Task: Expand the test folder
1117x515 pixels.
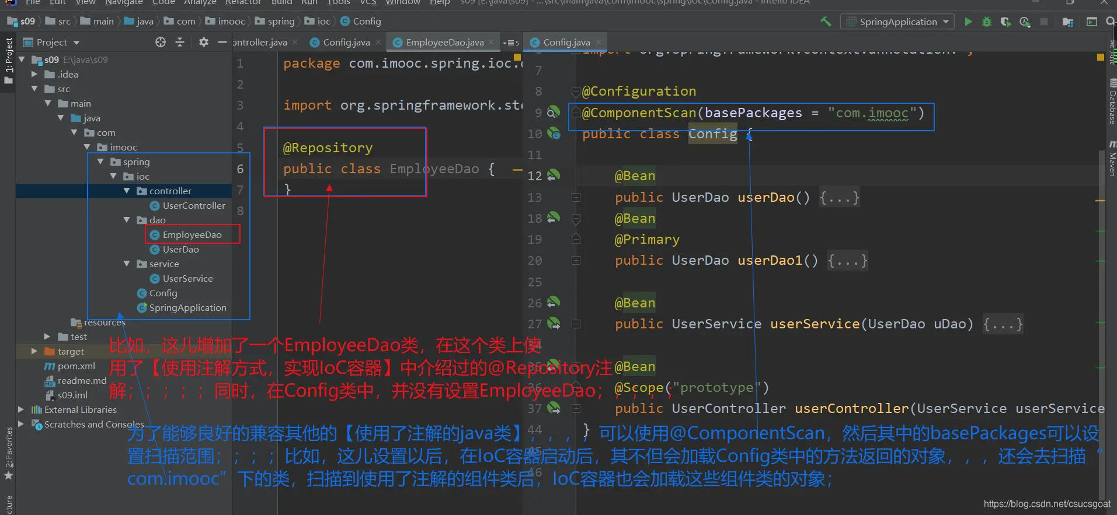Action: (47, 337)
